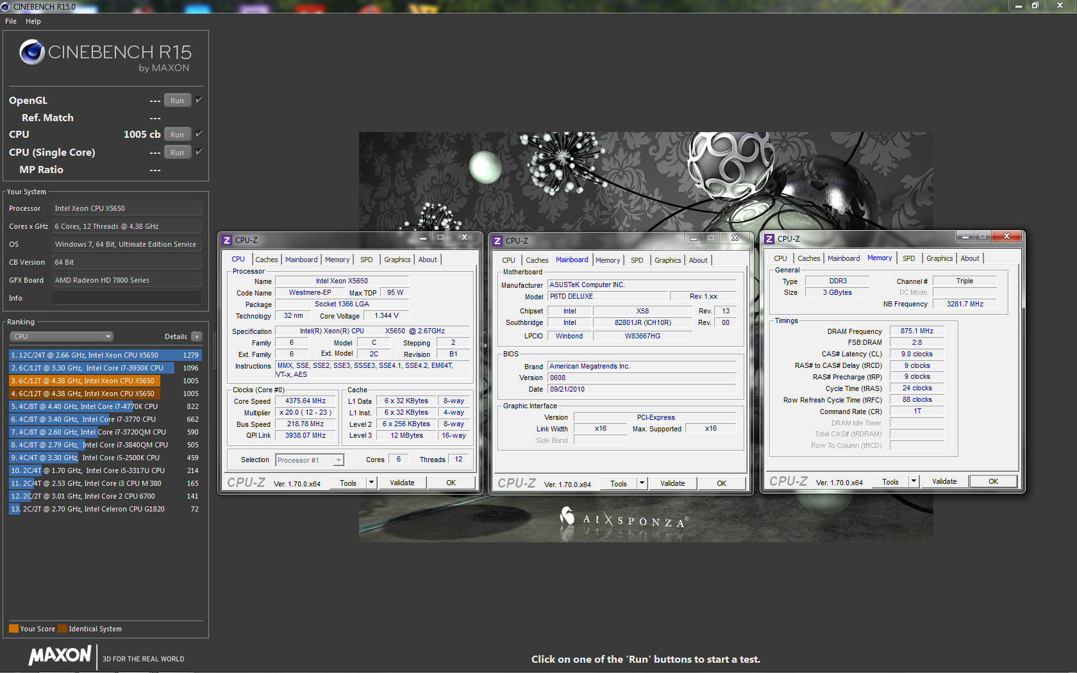
Task: Click CPU-Z icon in Memory window title
Action: 769,239
